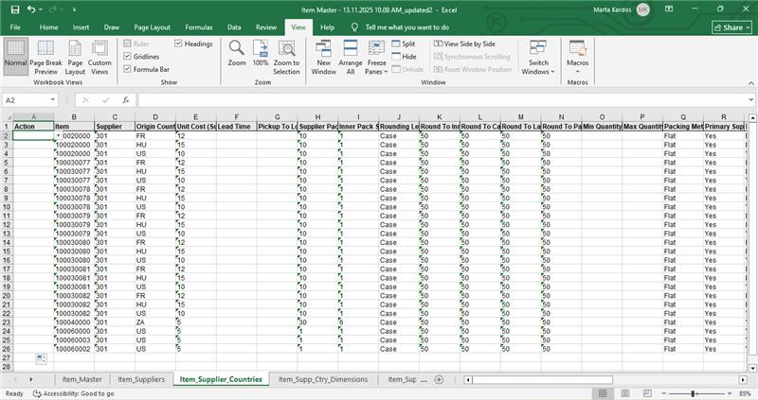The image size is (758, 400).
Task: Switch to Item_Suppliers sheet tab
Action: pos(141,379)
